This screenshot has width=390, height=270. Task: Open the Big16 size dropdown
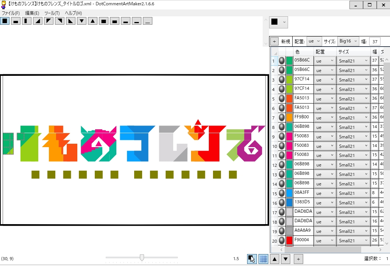tap(348, 41)
